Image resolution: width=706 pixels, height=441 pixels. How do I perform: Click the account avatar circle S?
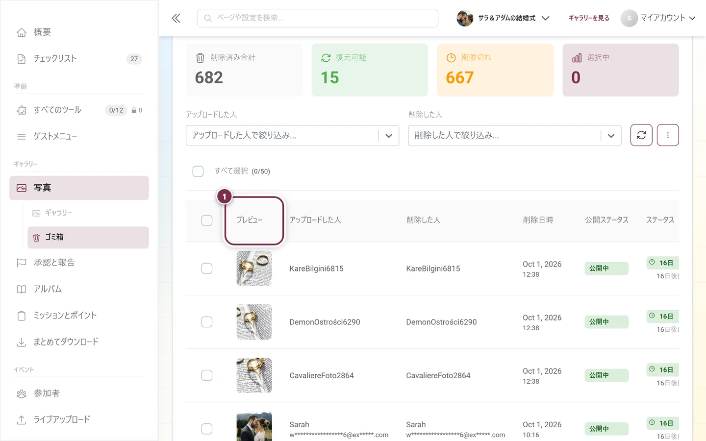629,18
